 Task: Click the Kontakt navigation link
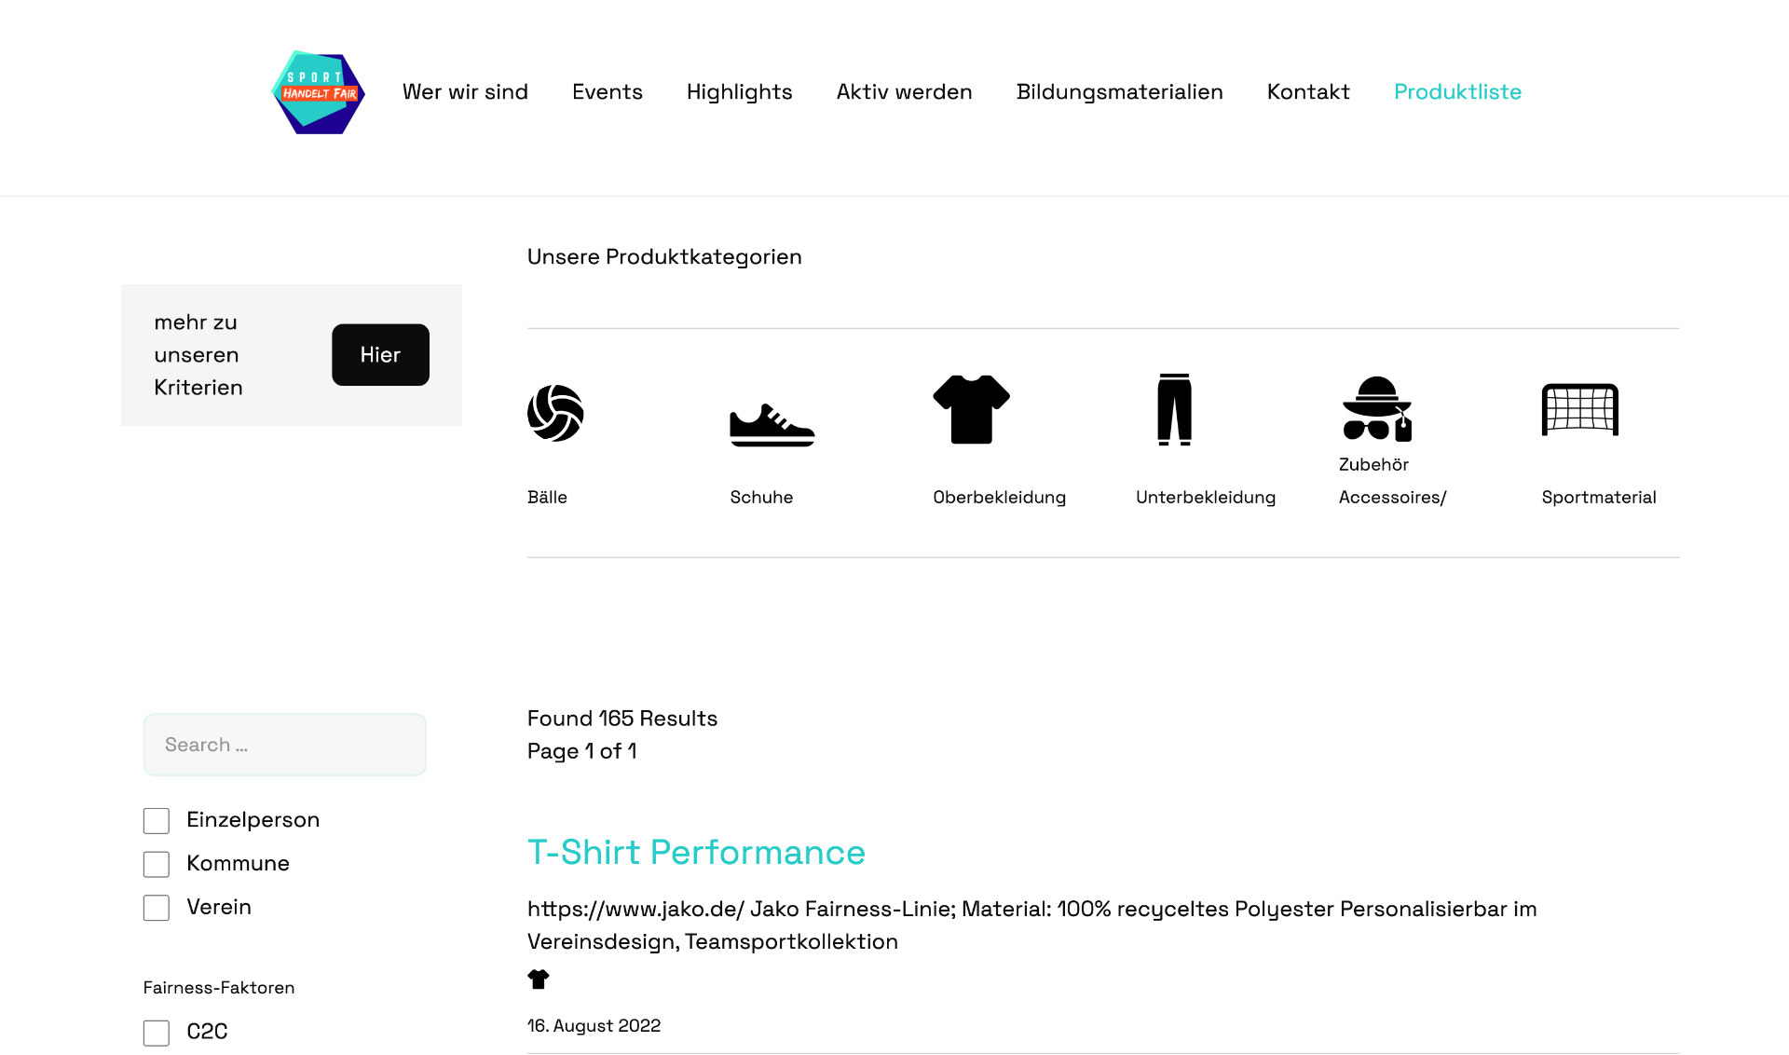[1308, 92]
